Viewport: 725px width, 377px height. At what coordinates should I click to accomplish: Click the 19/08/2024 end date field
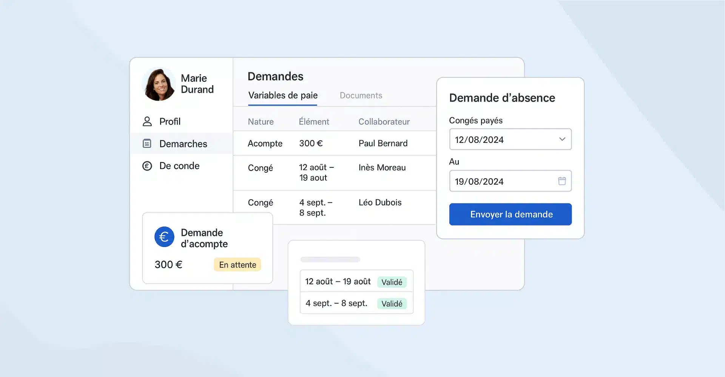click(502, 181)
